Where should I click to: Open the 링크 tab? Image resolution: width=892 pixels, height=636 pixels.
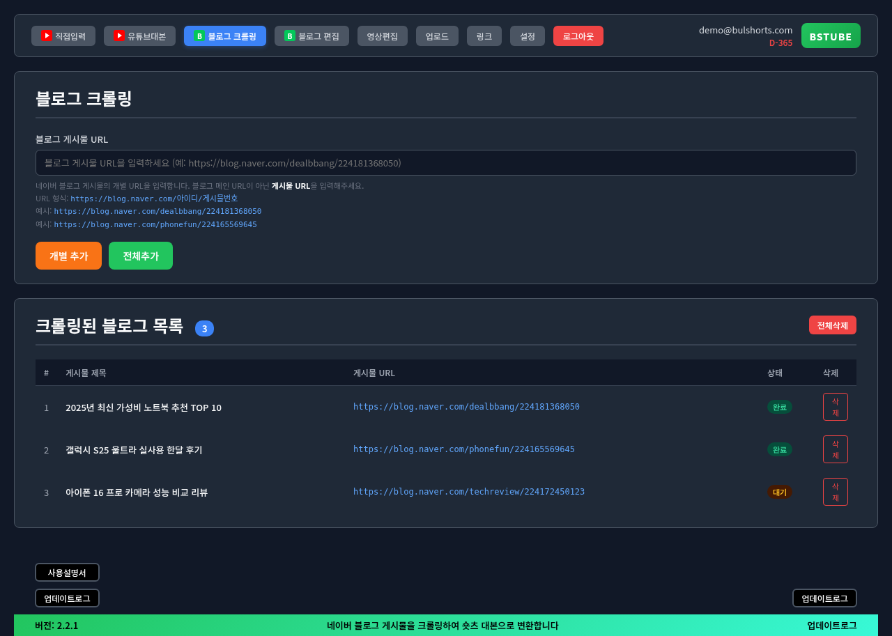(484, 36)
